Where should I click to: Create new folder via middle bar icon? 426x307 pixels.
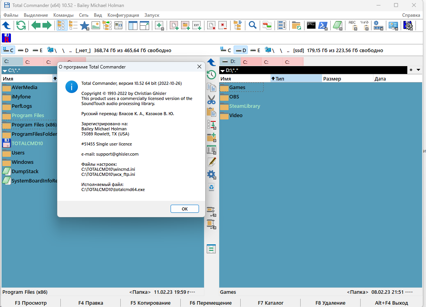pyautogui.click(x=211, y=137)
